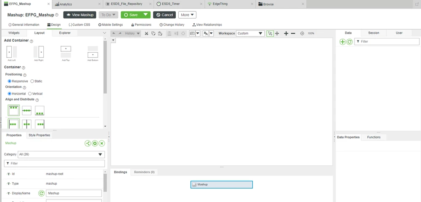Switch to the Explorer tab

[x=65, y=33]
